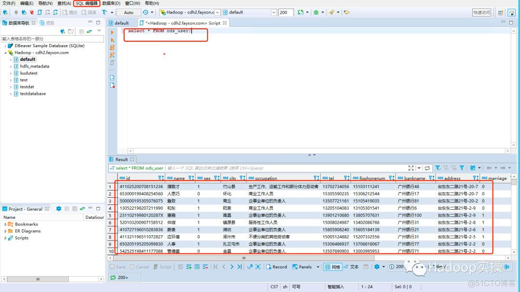Click the id cell 411025200708151236
520x292 pixels.
[141, 187]
